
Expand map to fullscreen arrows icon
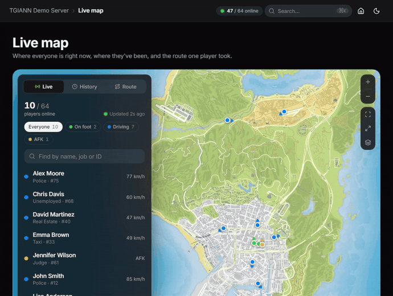click(368, 129)
